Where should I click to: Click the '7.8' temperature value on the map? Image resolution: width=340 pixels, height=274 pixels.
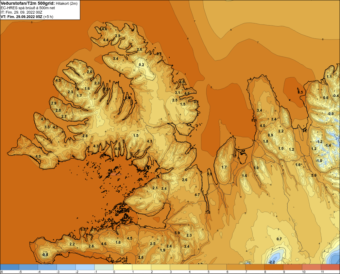pyautogui.click(x=208, y=212)
